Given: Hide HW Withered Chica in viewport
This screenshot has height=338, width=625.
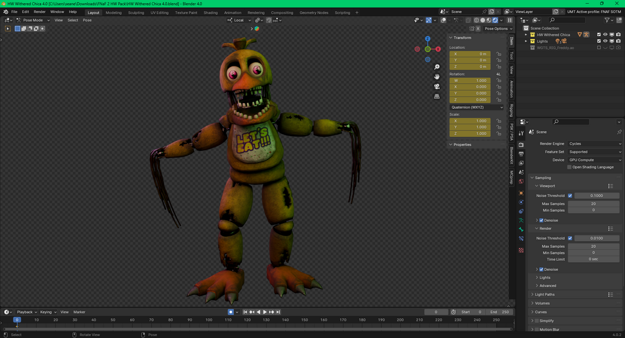Looking at the screenshot, I should point(605,35).
